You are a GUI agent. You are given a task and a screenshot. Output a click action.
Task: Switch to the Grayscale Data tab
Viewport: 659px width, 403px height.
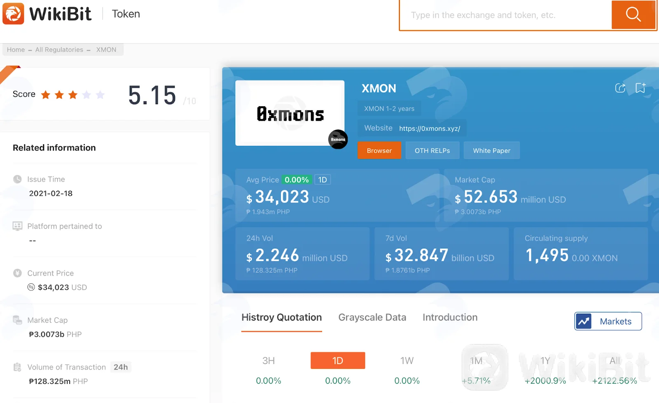coord(372,317)
